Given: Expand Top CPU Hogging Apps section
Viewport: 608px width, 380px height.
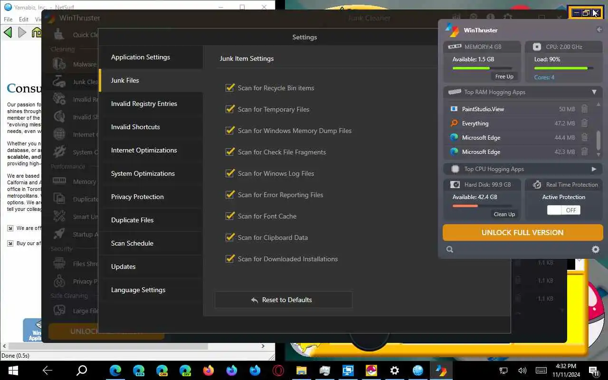Looking at the screenshot, I should 594,169.
